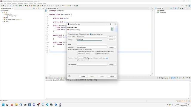Collapse the src folder node
The image size is (191, 107).
[x=3, y=12]
